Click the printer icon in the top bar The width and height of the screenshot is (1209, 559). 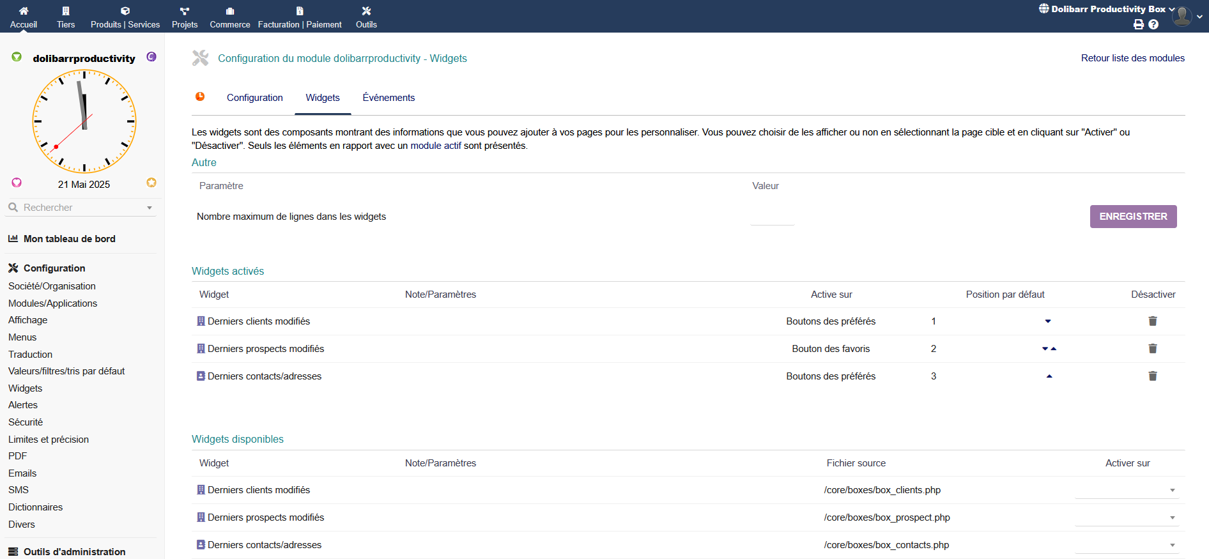1138,24
